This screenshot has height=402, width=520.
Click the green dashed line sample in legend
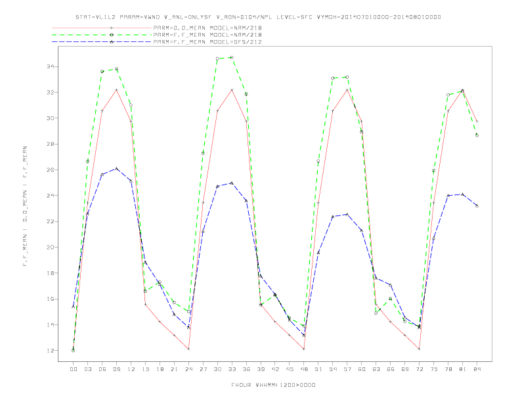(102, 35)
